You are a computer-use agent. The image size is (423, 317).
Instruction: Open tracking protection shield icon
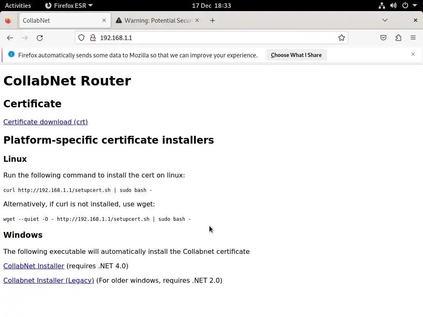click(81, 38)
